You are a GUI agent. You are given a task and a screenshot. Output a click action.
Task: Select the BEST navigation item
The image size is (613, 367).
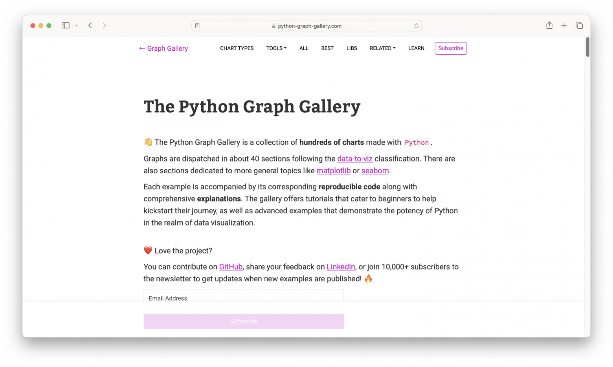click(327, 48)
